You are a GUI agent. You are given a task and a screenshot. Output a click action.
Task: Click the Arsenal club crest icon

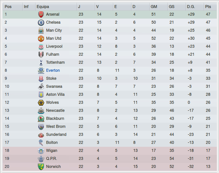(41, 14)
